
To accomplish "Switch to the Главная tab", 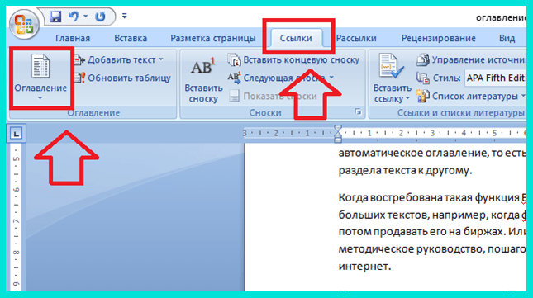I will coord(73,38).
